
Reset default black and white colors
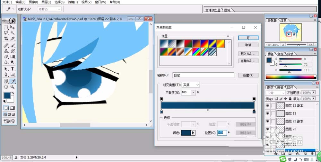[x=5, y=101]
